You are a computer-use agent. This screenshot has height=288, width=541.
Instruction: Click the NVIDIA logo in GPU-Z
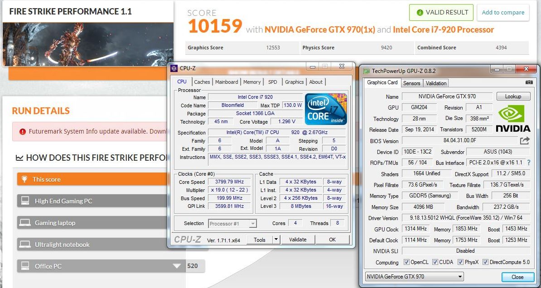click(513, 118)
